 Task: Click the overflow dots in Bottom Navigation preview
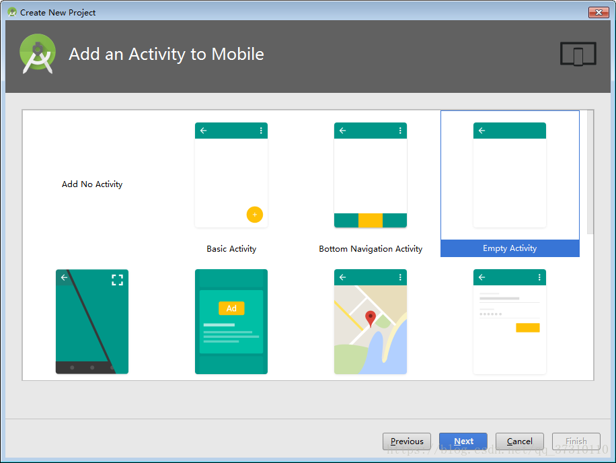click(x=400, y=131)
